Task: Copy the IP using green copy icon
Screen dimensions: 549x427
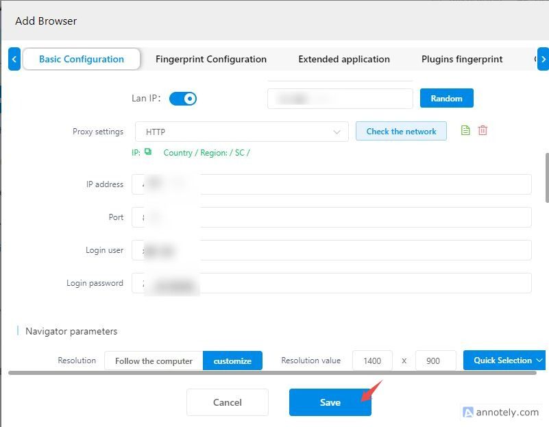Action: pyautogui.click(x=148, y=151)
